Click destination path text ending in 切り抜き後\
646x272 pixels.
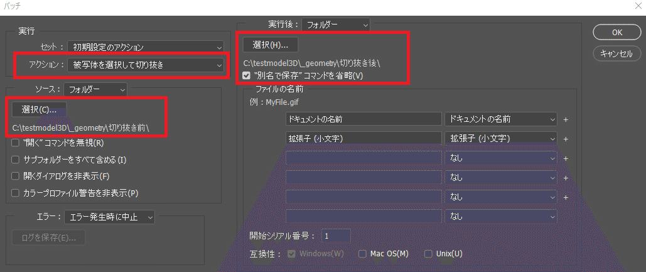pyautogui.click(x=312, y=64)
